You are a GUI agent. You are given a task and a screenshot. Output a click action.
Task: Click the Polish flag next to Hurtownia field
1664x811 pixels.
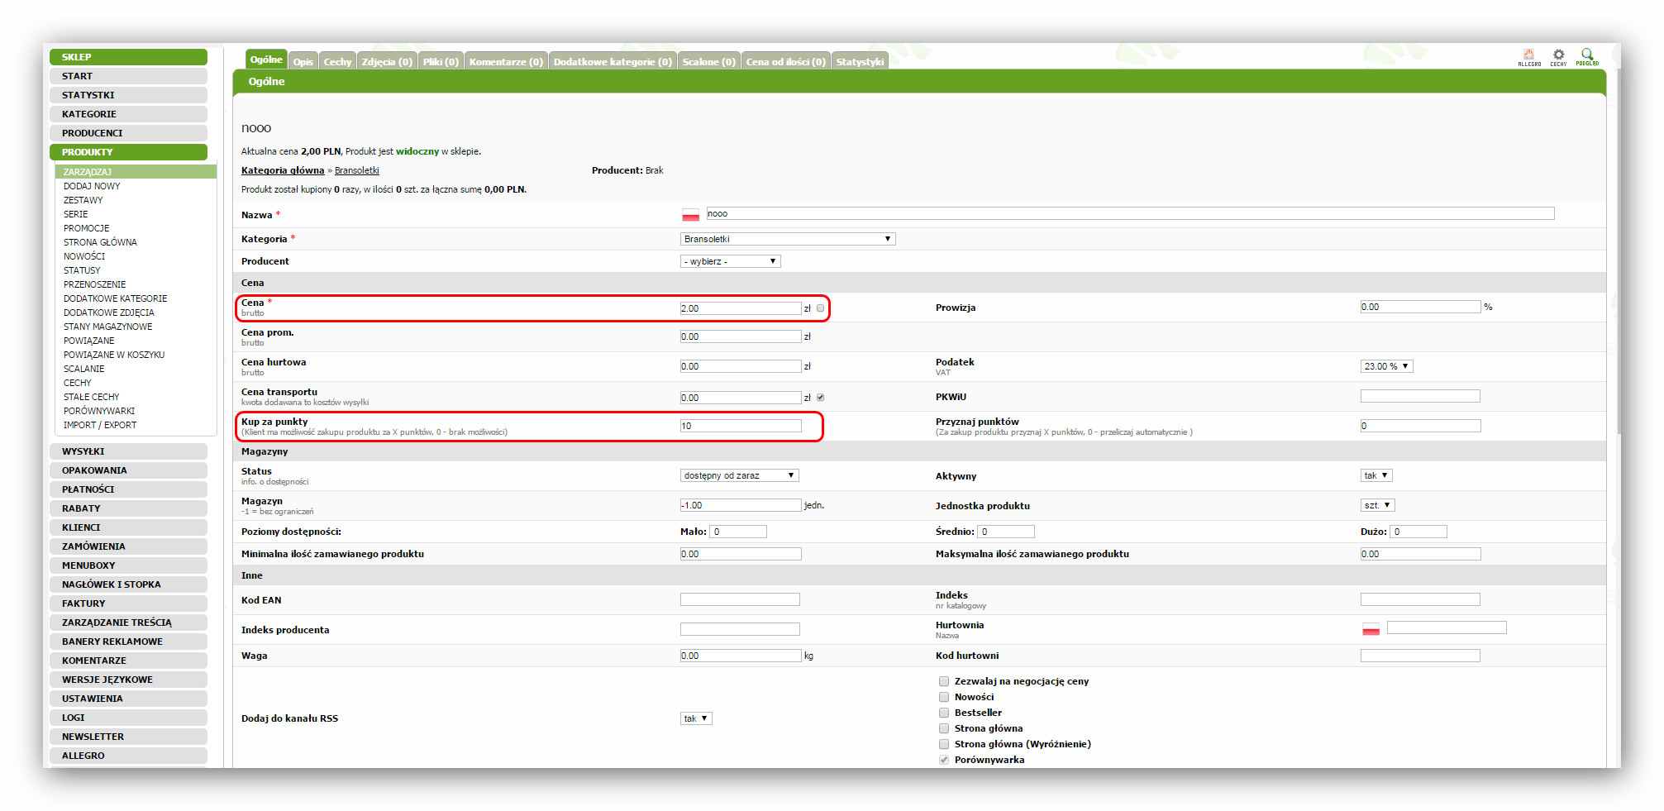(x=1371, y=630)
